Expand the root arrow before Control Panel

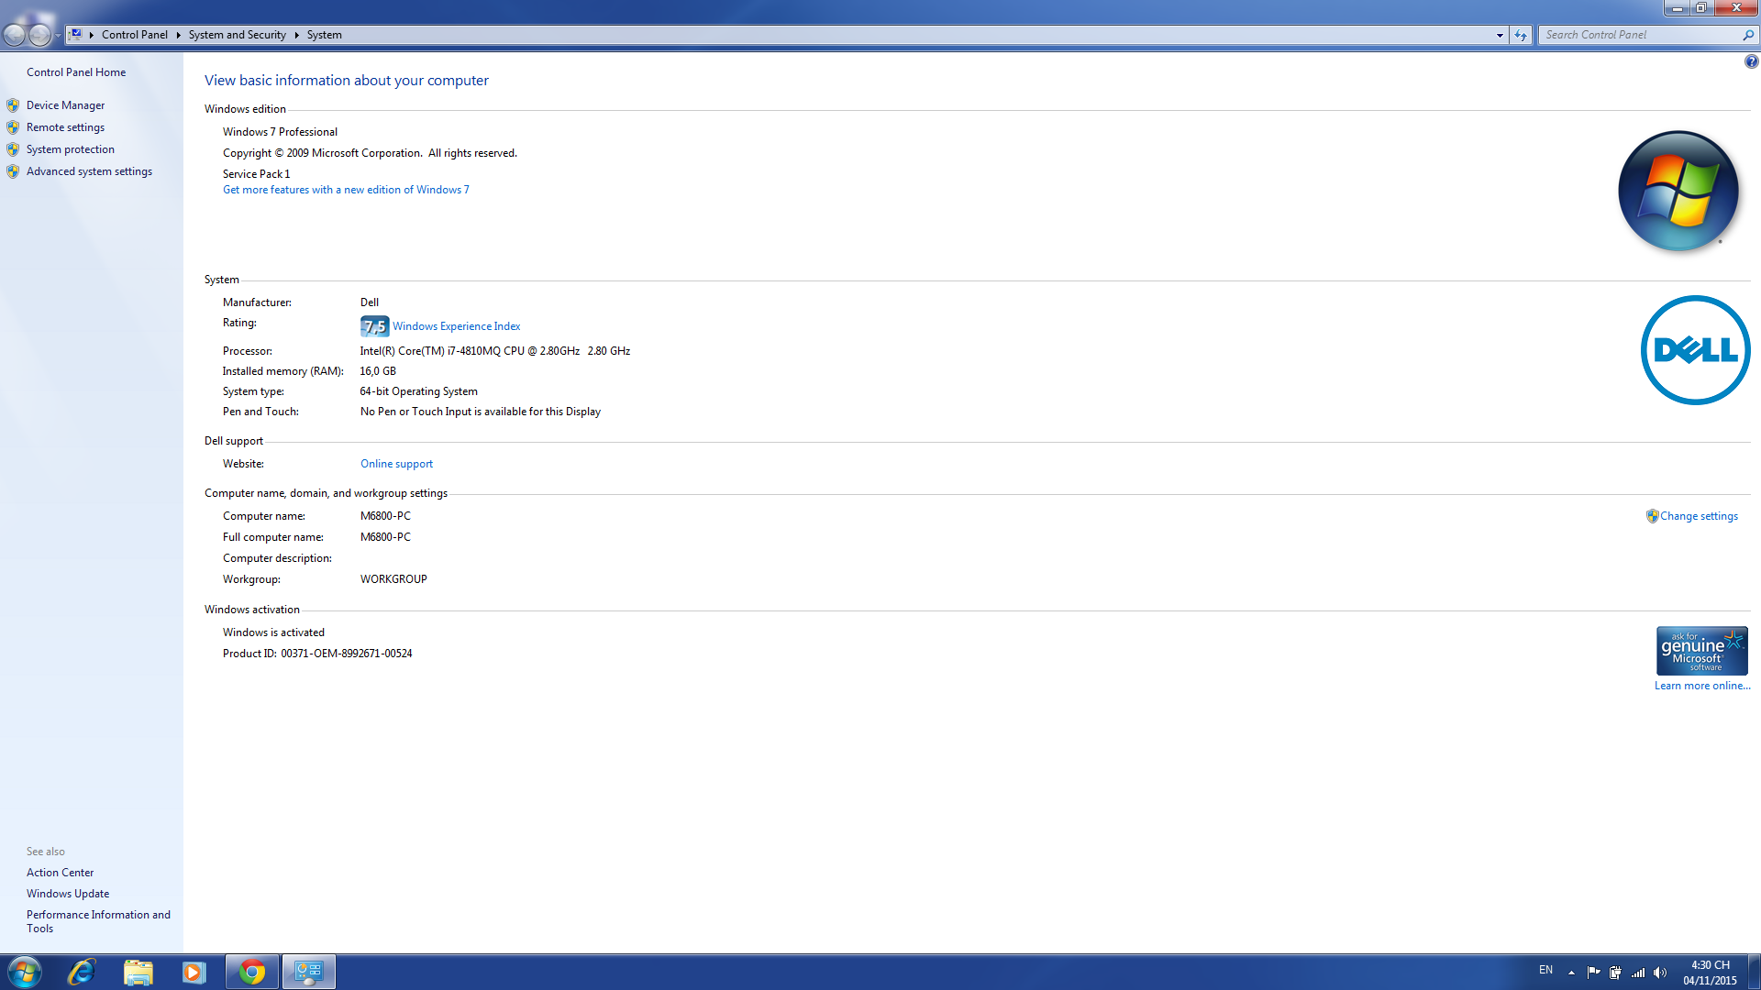pyautogui.click(x=92, y=35)
